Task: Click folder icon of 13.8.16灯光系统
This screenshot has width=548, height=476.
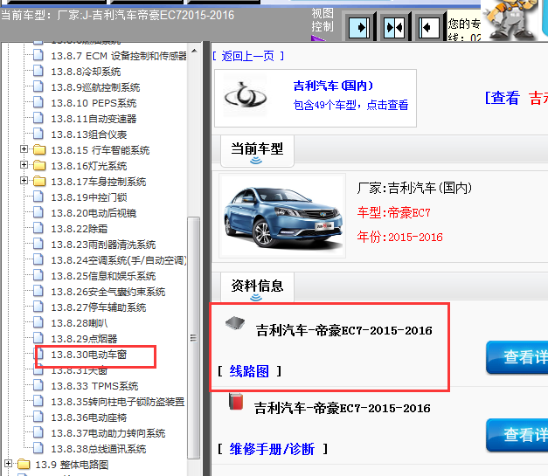Action: coord(39,166)
